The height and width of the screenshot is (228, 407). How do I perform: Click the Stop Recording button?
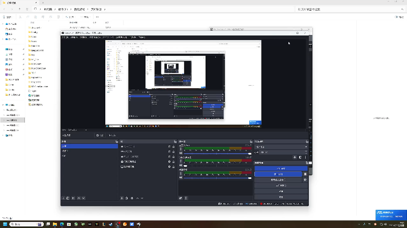[278, 174]
